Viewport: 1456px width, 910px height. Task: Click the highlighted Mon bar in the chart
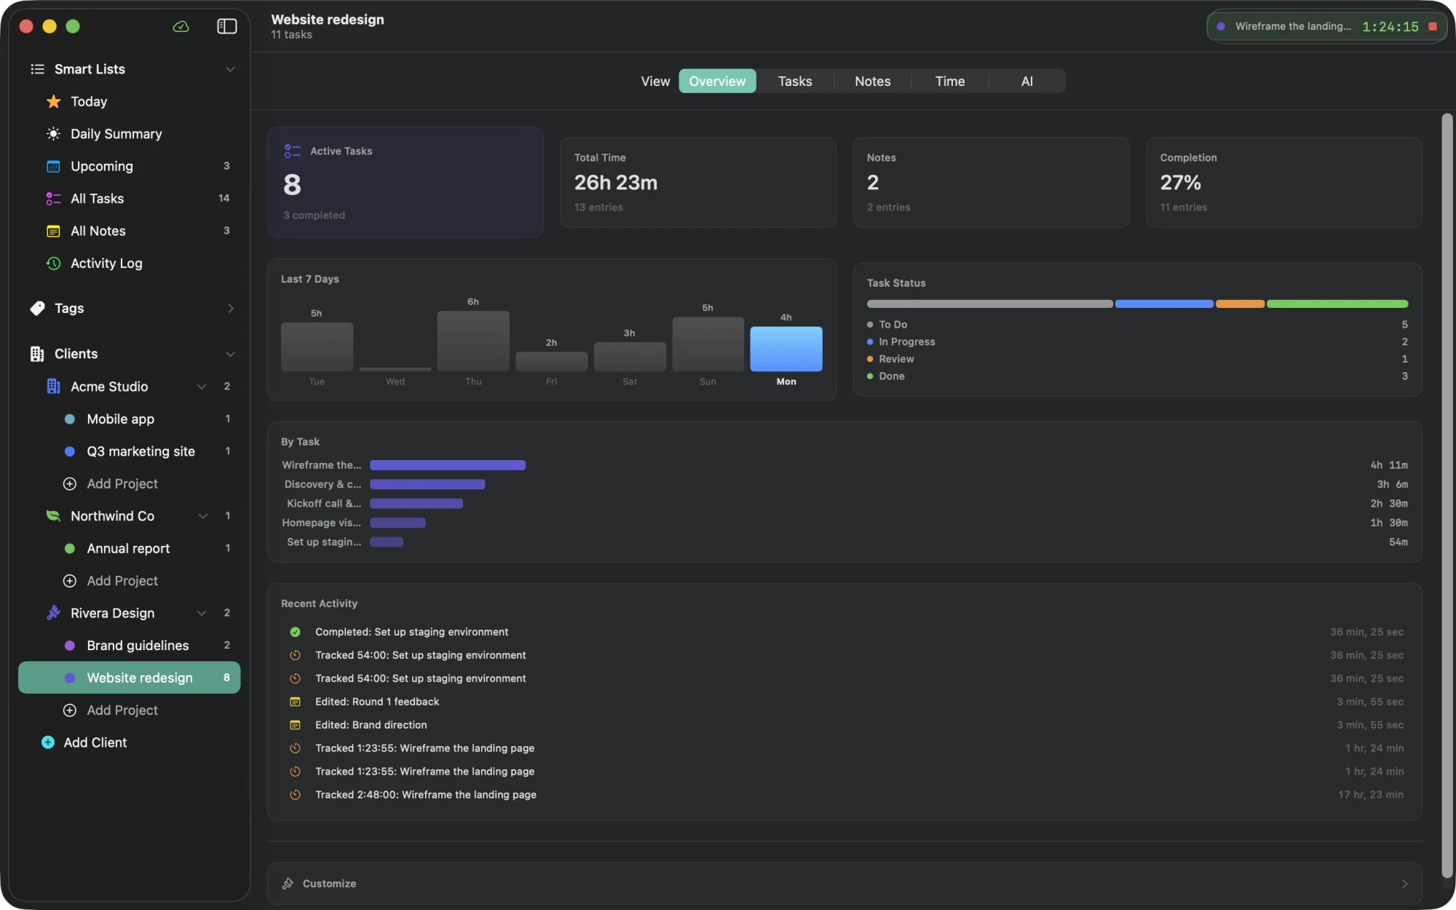786,349
